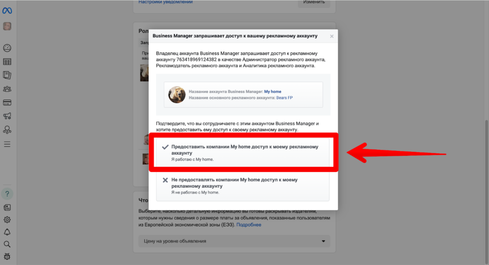Viewport: 489px width, 265px height.
Task: Open the ads reporting pages icon
Action: click(x=7, y=75)
